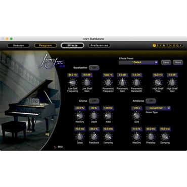Open the Effects Preset dropdown
This screenshot has width=187, height=187.
[138, 62]
